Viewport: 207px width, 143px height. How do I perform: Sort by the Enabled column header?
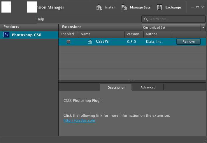coord(69,34)
